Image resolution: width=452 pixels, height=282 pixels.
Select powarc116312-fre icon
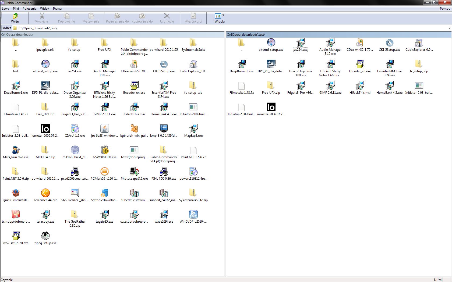(x=193, y=172)
